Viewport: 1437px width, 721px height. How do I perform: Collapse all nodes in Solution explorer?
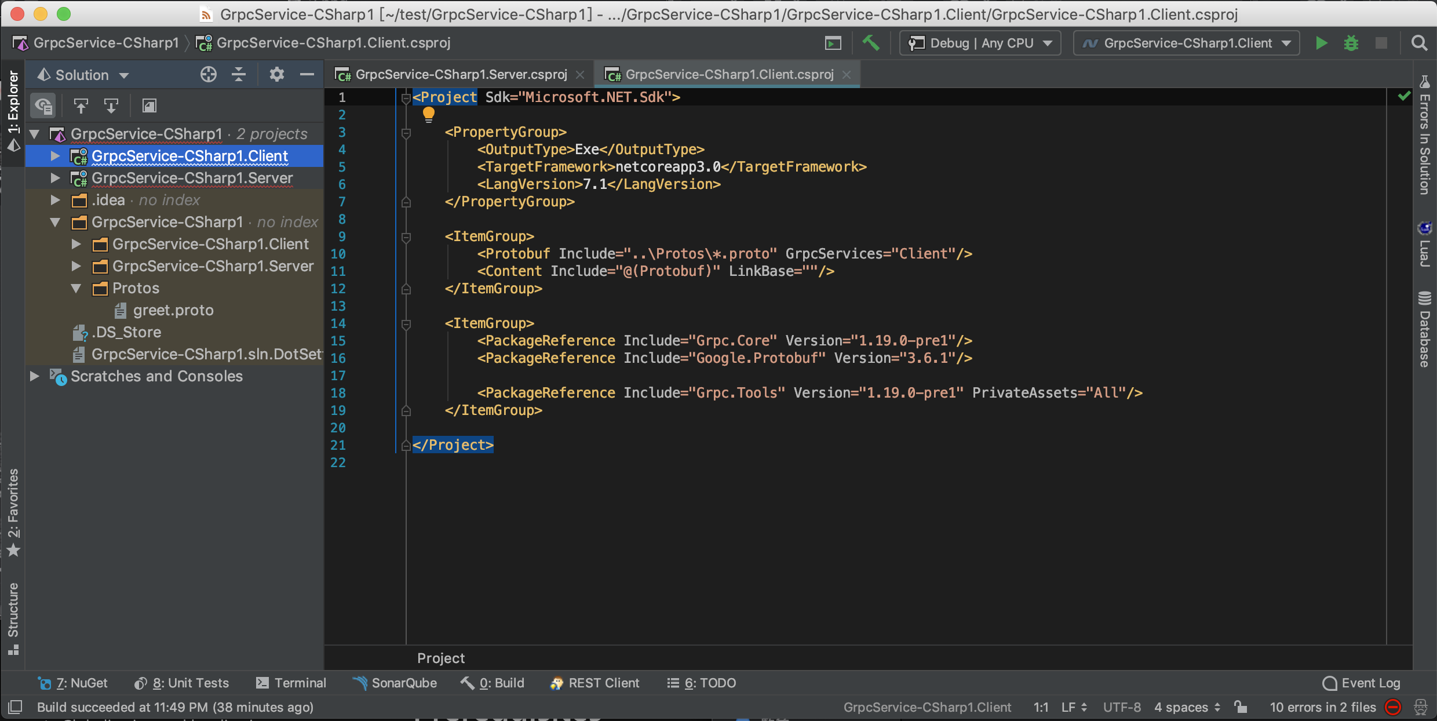tap(239, 74)
